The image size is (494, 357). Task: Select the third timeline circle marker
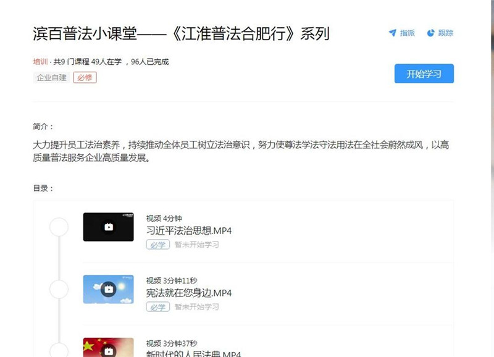point(58,352)
